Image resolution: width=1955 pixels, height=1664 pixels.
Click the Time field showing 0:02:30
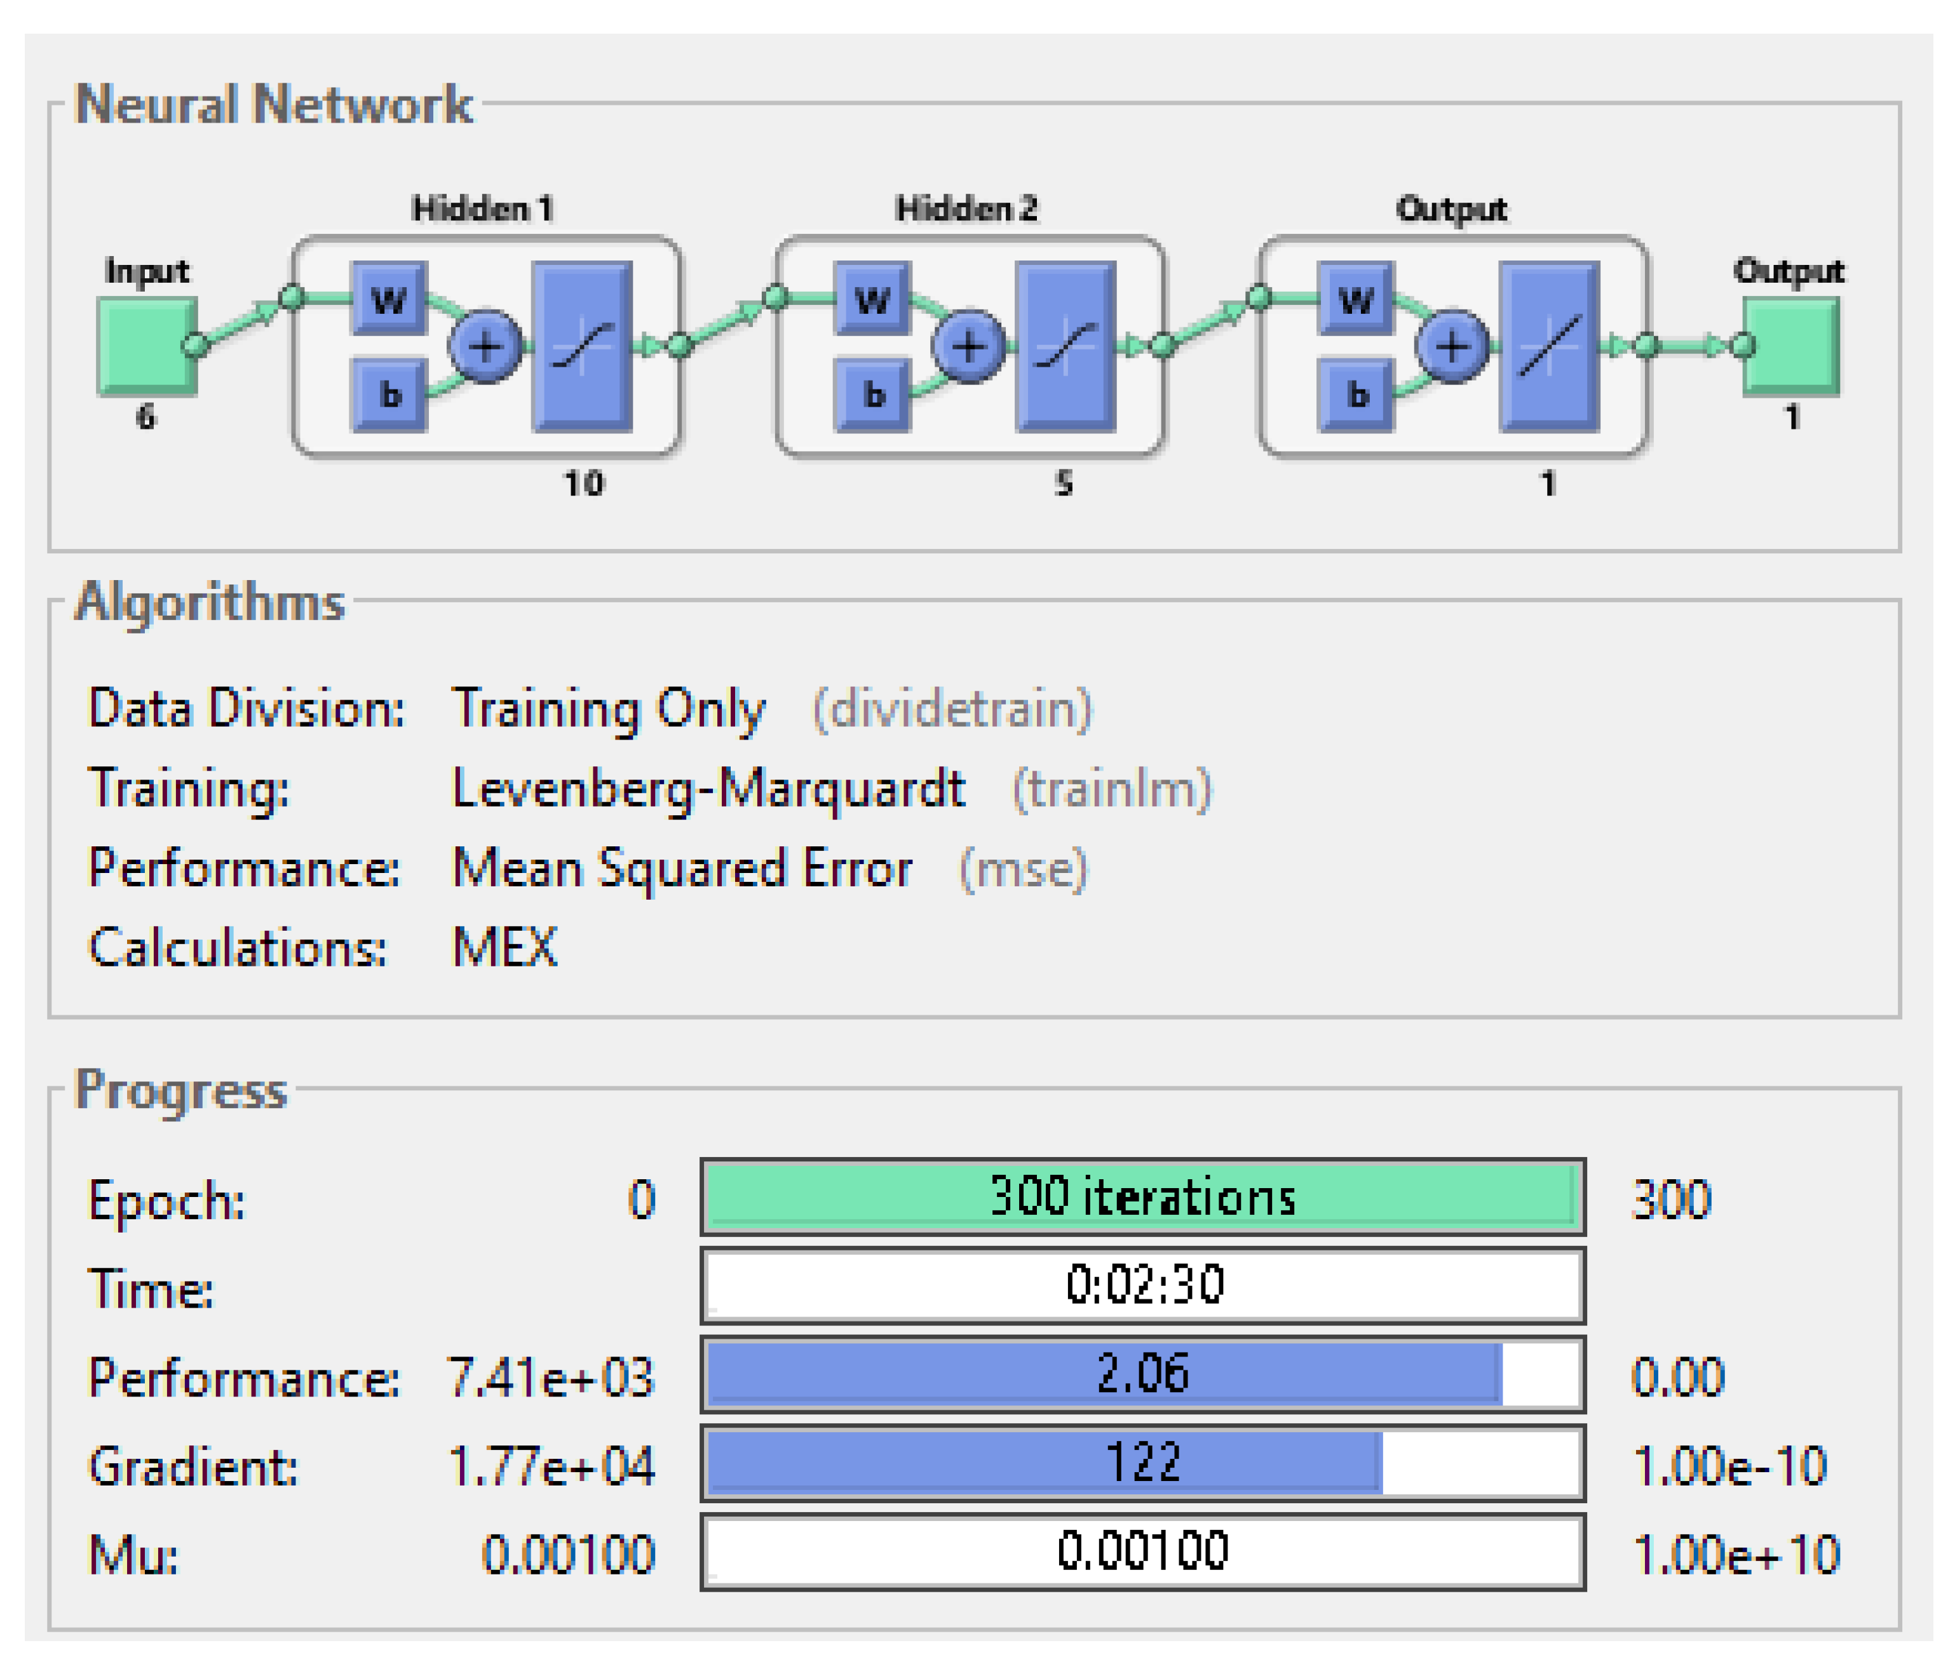(1142, 1285)
